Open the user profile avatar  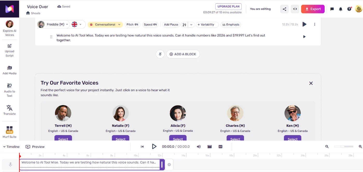click(359, 9)
